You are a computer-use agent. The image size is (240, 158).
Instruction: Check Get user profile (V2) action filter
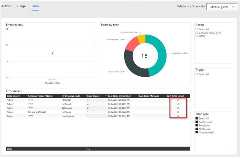coord(197,33)
